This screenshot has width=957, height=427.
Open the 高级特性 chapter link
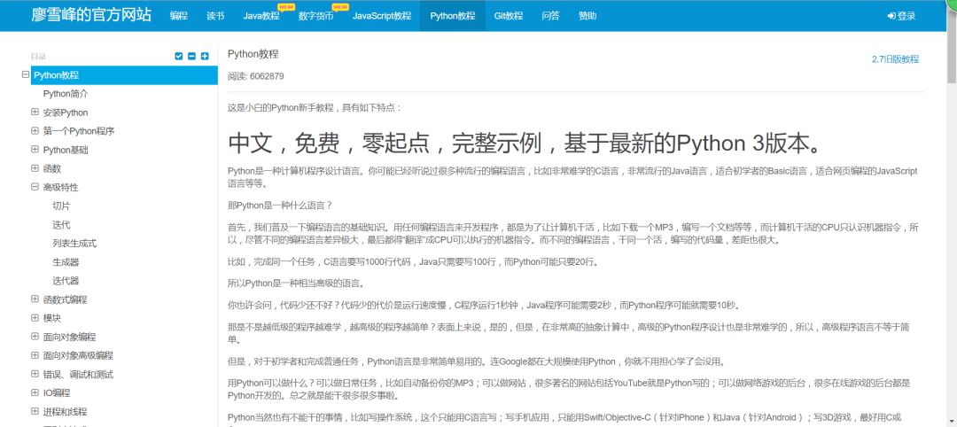[x=60, y=187]
